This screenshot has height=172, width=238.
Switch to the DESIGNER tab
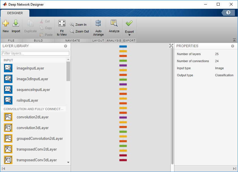pyautogui.click(x=15, y=13)
